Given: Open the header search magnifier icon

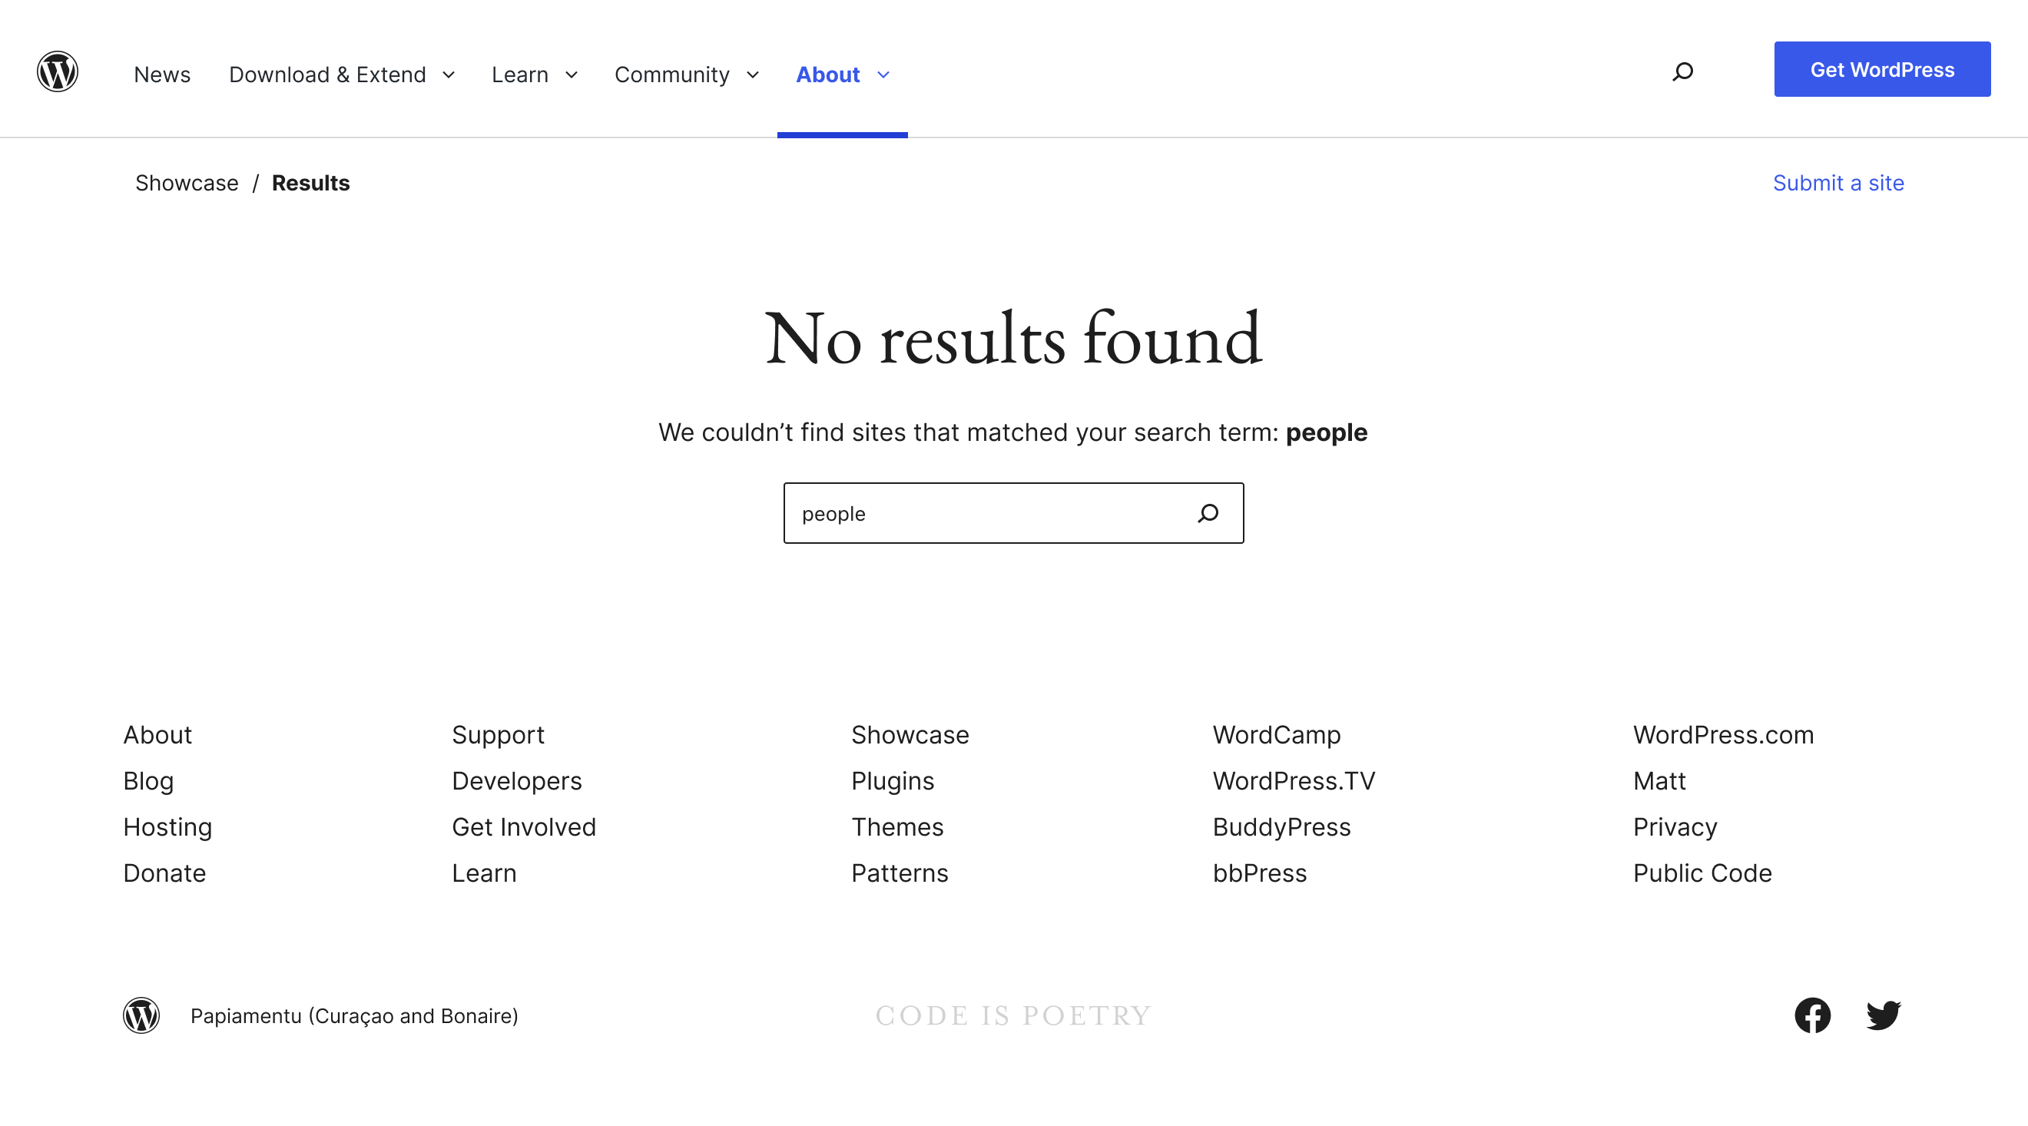Looking at the screenshot, I should click(x=1682, y=71).
